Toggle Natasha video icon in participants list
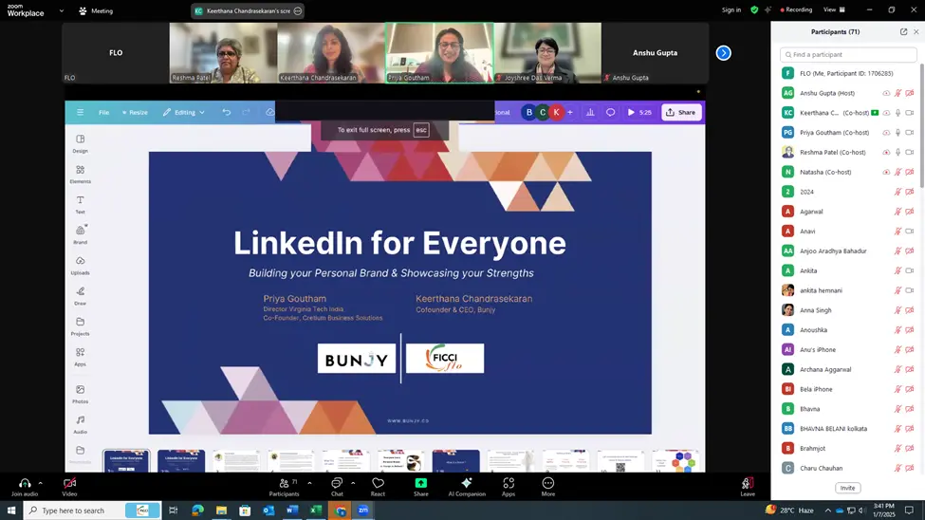 910,173
